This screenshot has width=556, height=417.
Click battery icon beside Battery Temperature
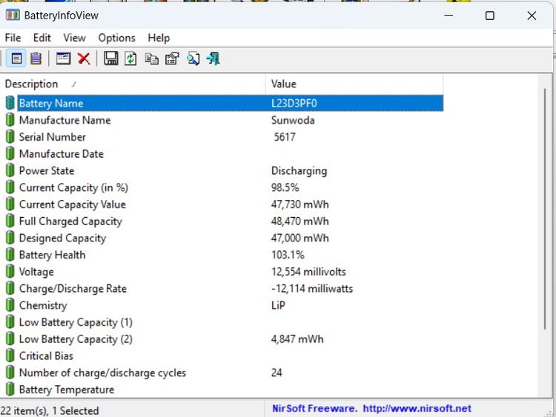(10, 390)
